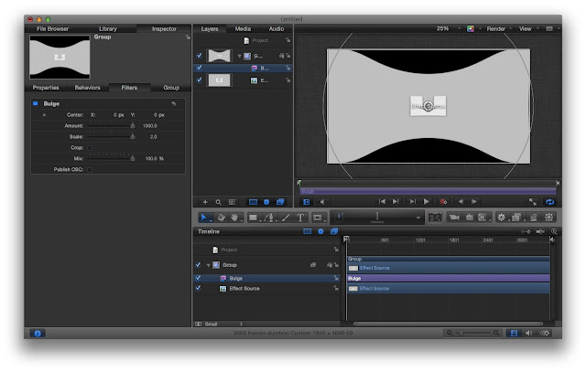Uncheck the Bulge row in Timeline

click(x=198, y=278)
